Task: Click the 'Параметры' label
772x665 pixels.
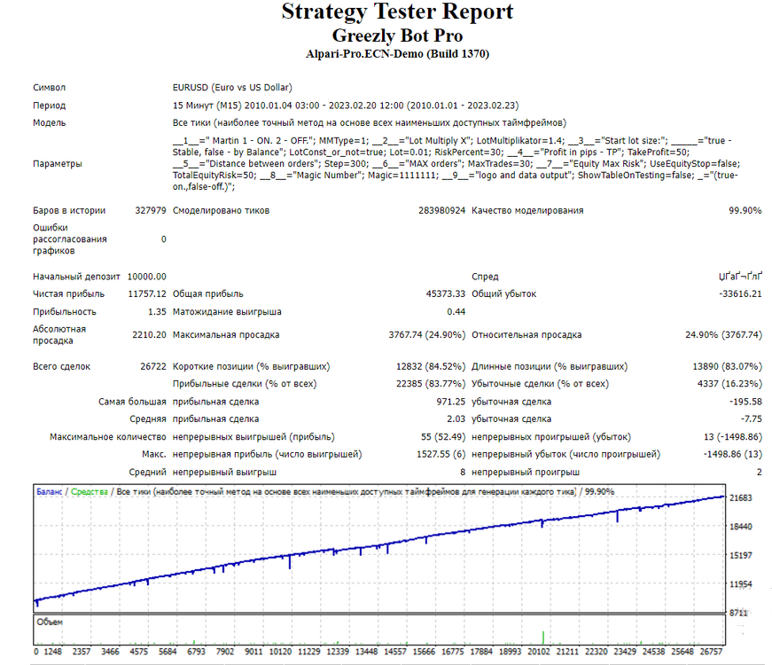Action: click(57, 163)
